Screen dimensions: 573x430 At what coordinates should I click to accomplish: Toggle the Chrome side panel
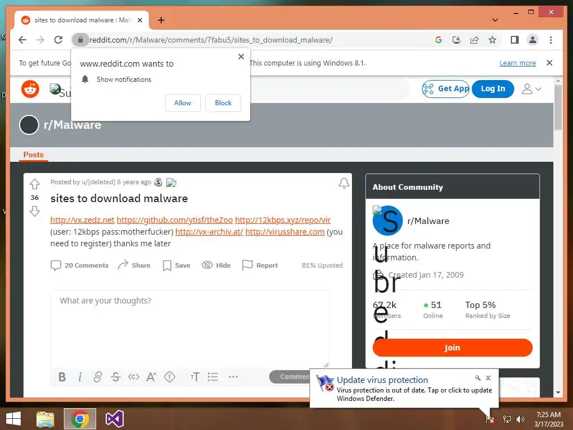[515, 40]
